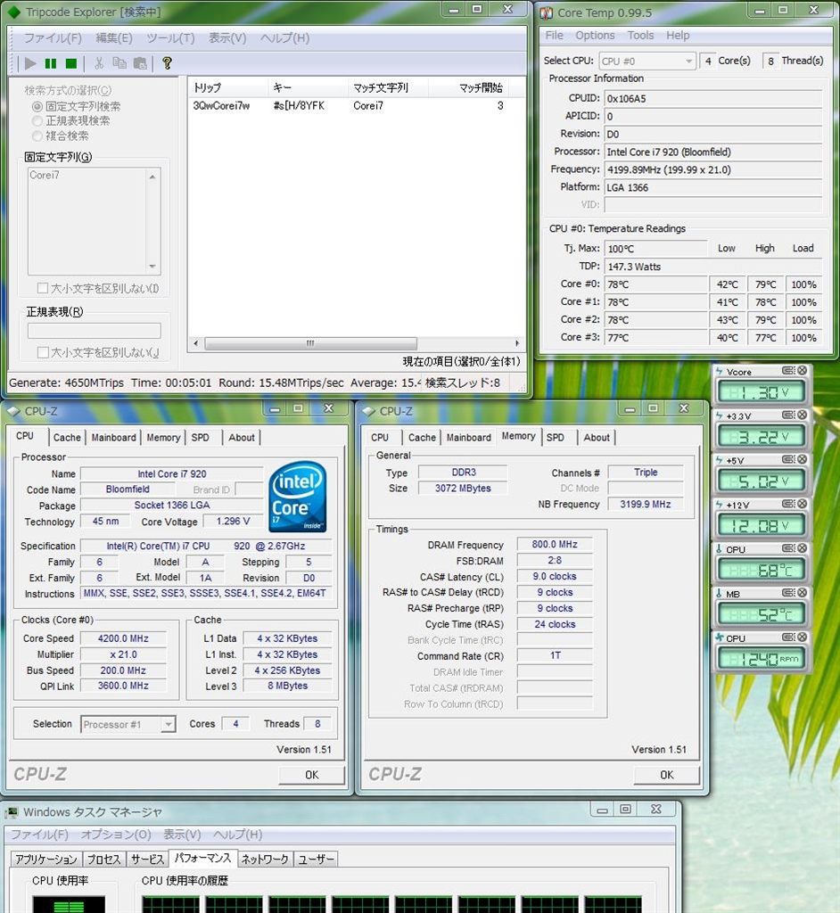This screenshot has height=913, width=840.
Task: Switch to Mainboard tab in left CPU-Z
Action: (113, 438)
